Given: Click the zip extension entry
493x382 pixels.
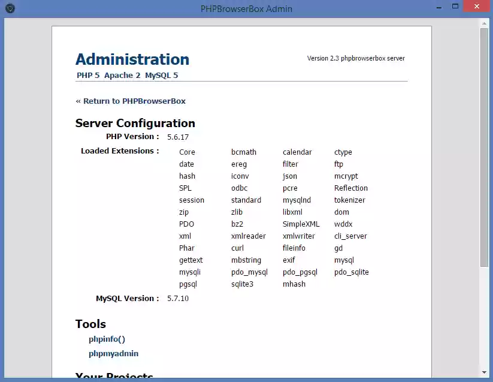Looking at the screenshot, I should click(x=184, y=212).
